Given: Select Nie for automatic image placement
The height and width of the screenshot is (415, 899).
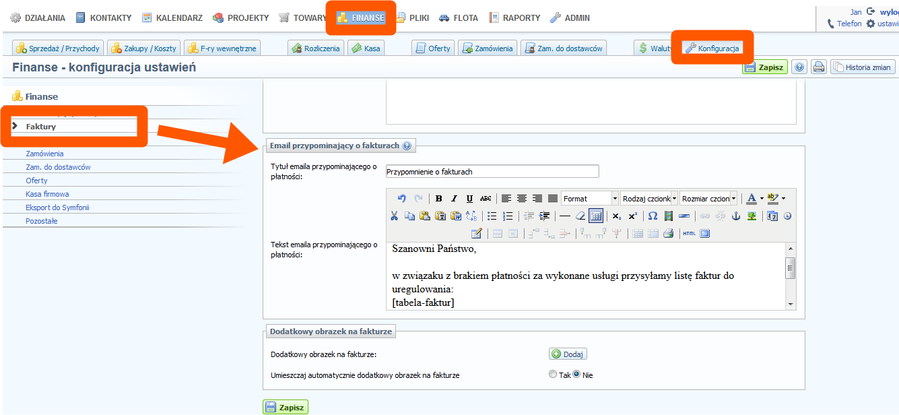Looking at the screenshot, I should [x=576, y=375].
